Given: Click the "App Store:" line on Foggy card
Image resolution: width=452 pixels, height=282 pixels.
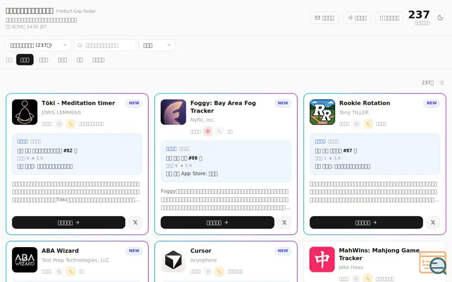Looking at the screenshot, I should click(x=192, y=174).
